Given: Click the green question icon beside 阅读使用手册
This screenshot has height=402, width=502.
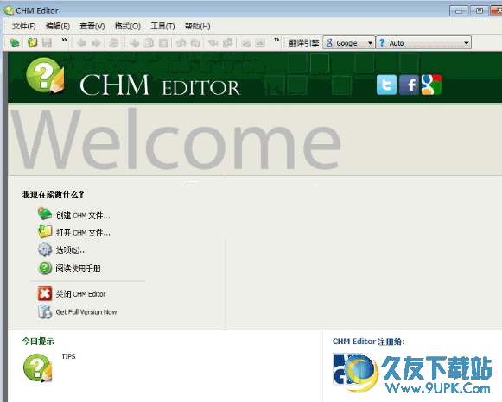Looking at the screenshot, I should point(45,267).
